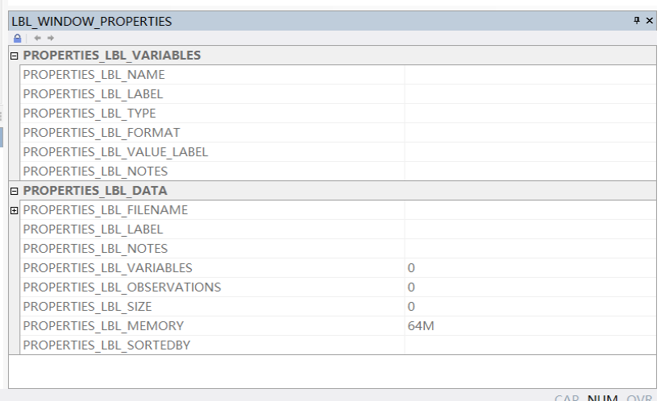
Task: Click the PROPERTIES_LBL_SIZE value showing 0
Action: click(x=411, y=307)
